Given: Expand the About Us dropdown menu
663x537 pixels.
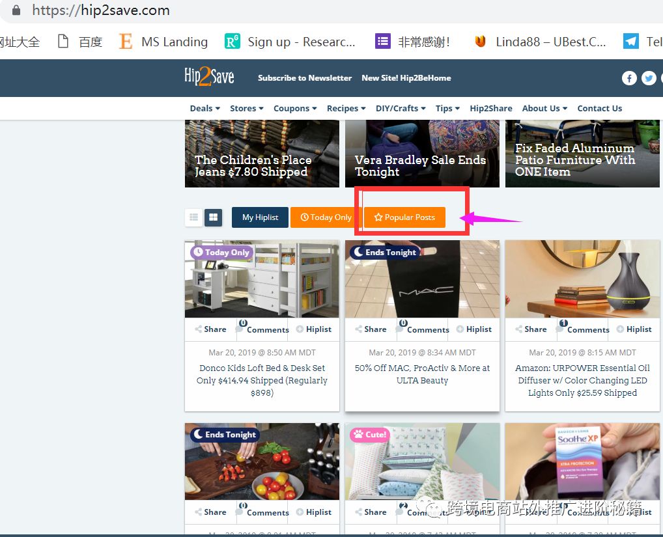Looking at the screenshot, I should (x=544, y=108).
